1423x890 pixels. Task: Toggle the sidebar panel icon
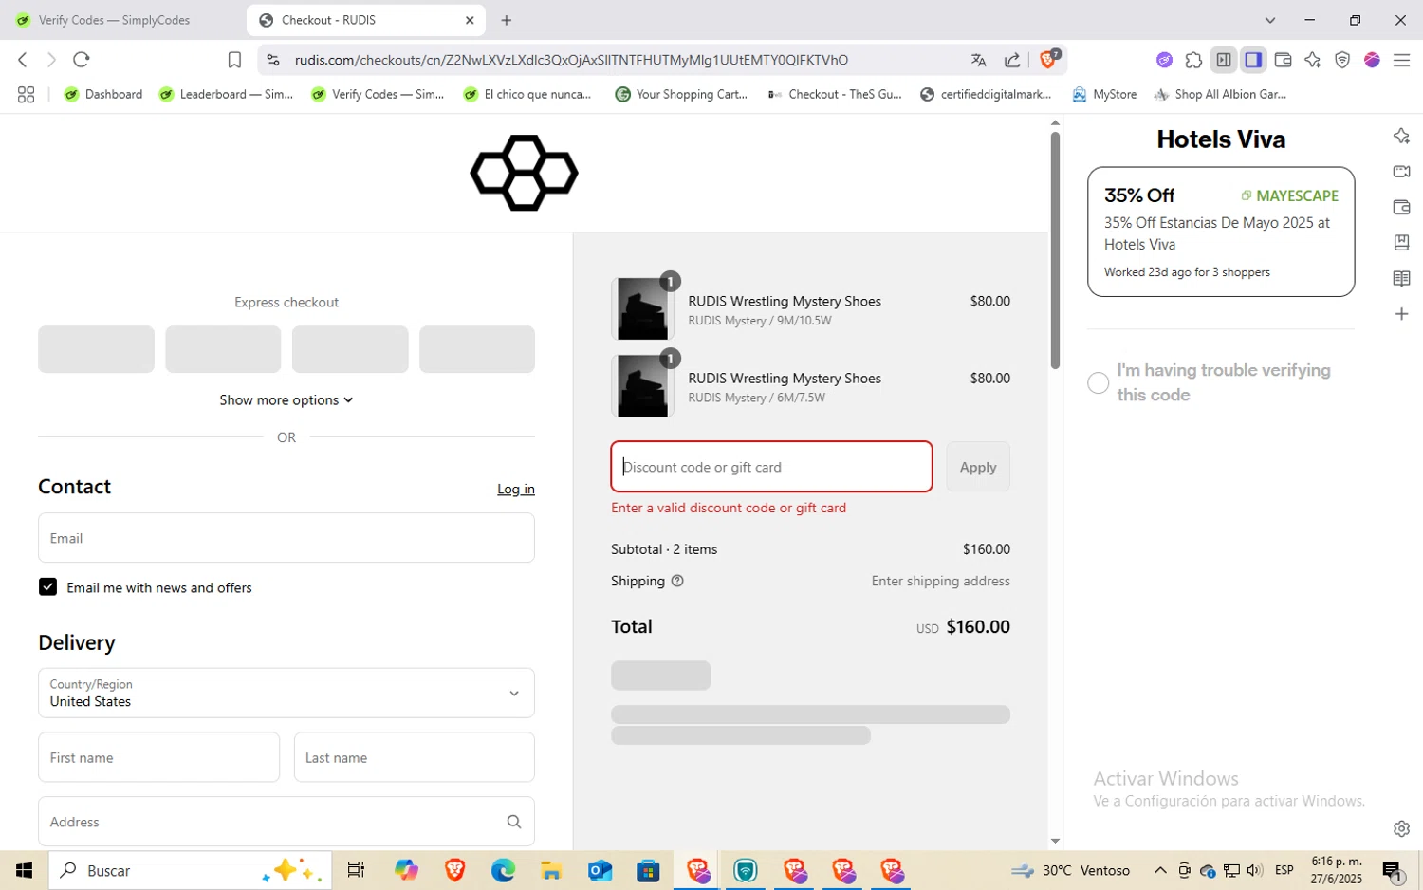1253,60
